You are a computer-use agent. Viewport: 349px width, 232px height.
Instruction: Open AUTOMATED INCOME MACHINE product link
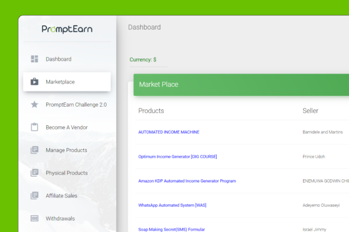[169, 132]
